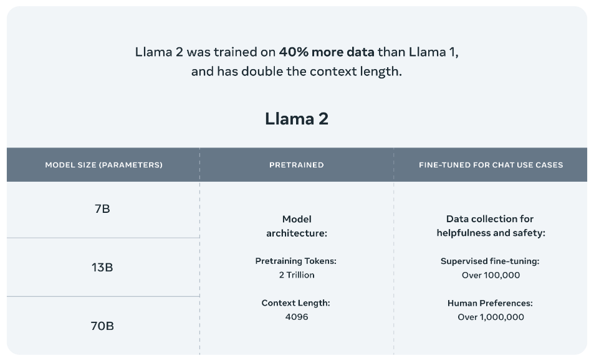
Task: Select the "Pretraining Tokens:" label
Action: coord(296,261)
